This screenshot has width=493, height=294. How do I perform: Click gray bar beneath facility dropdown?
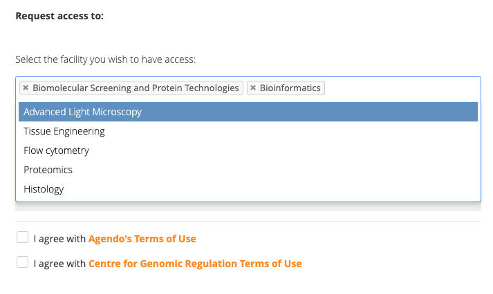click(x=248, y=206)
